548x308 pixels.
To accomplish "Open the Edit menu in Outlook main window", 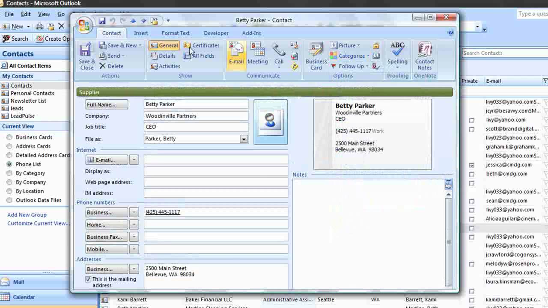I will coord(26,14).
